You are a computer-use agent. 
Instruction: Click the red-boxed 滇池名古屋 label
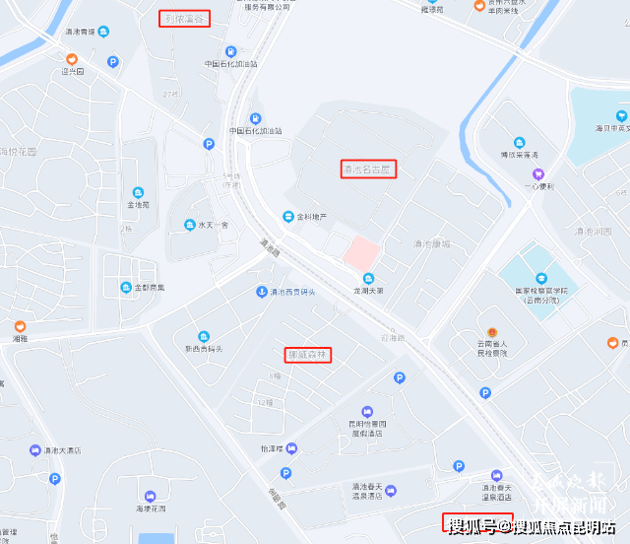tap(368, 169)
